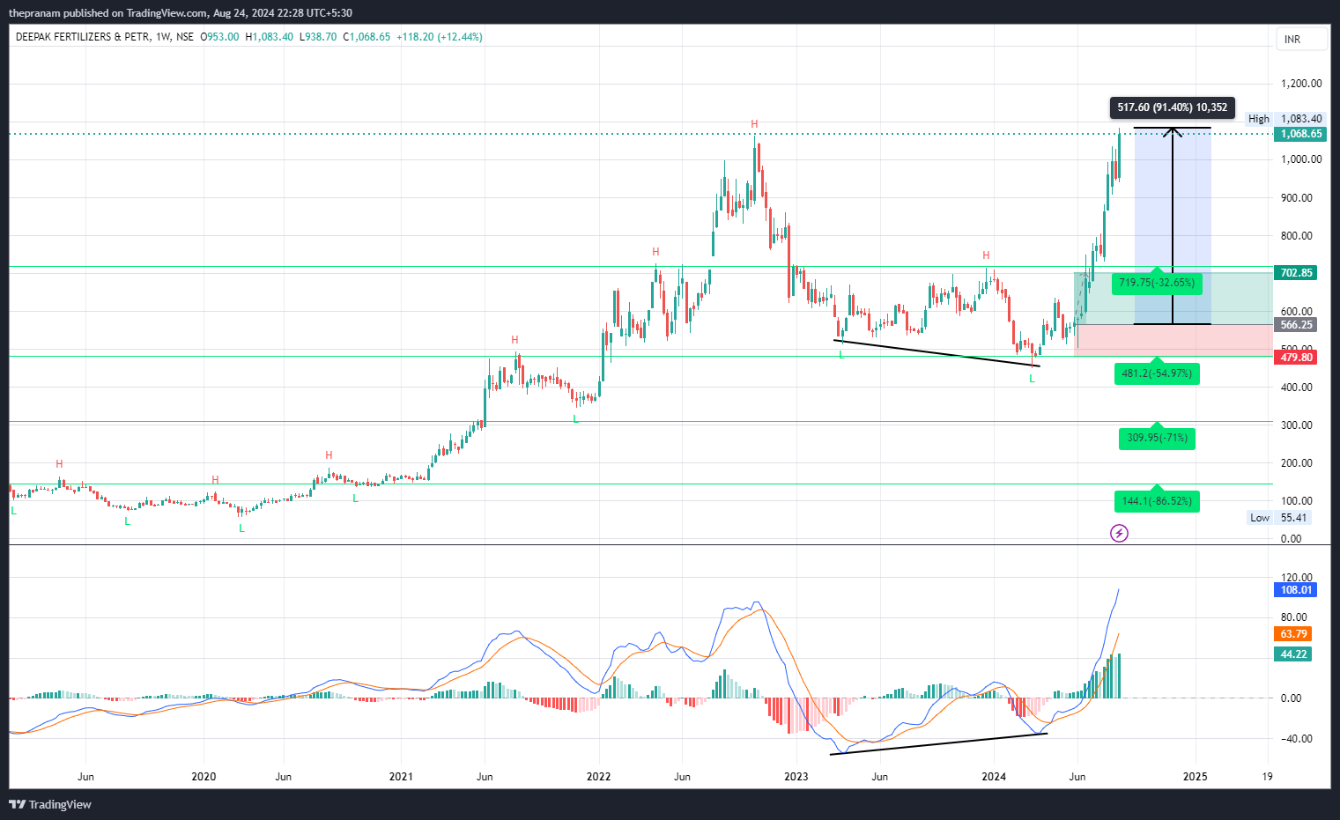Click the 1W interval text in chart header
Viewport: 1340px width, 820px height.
163,37
